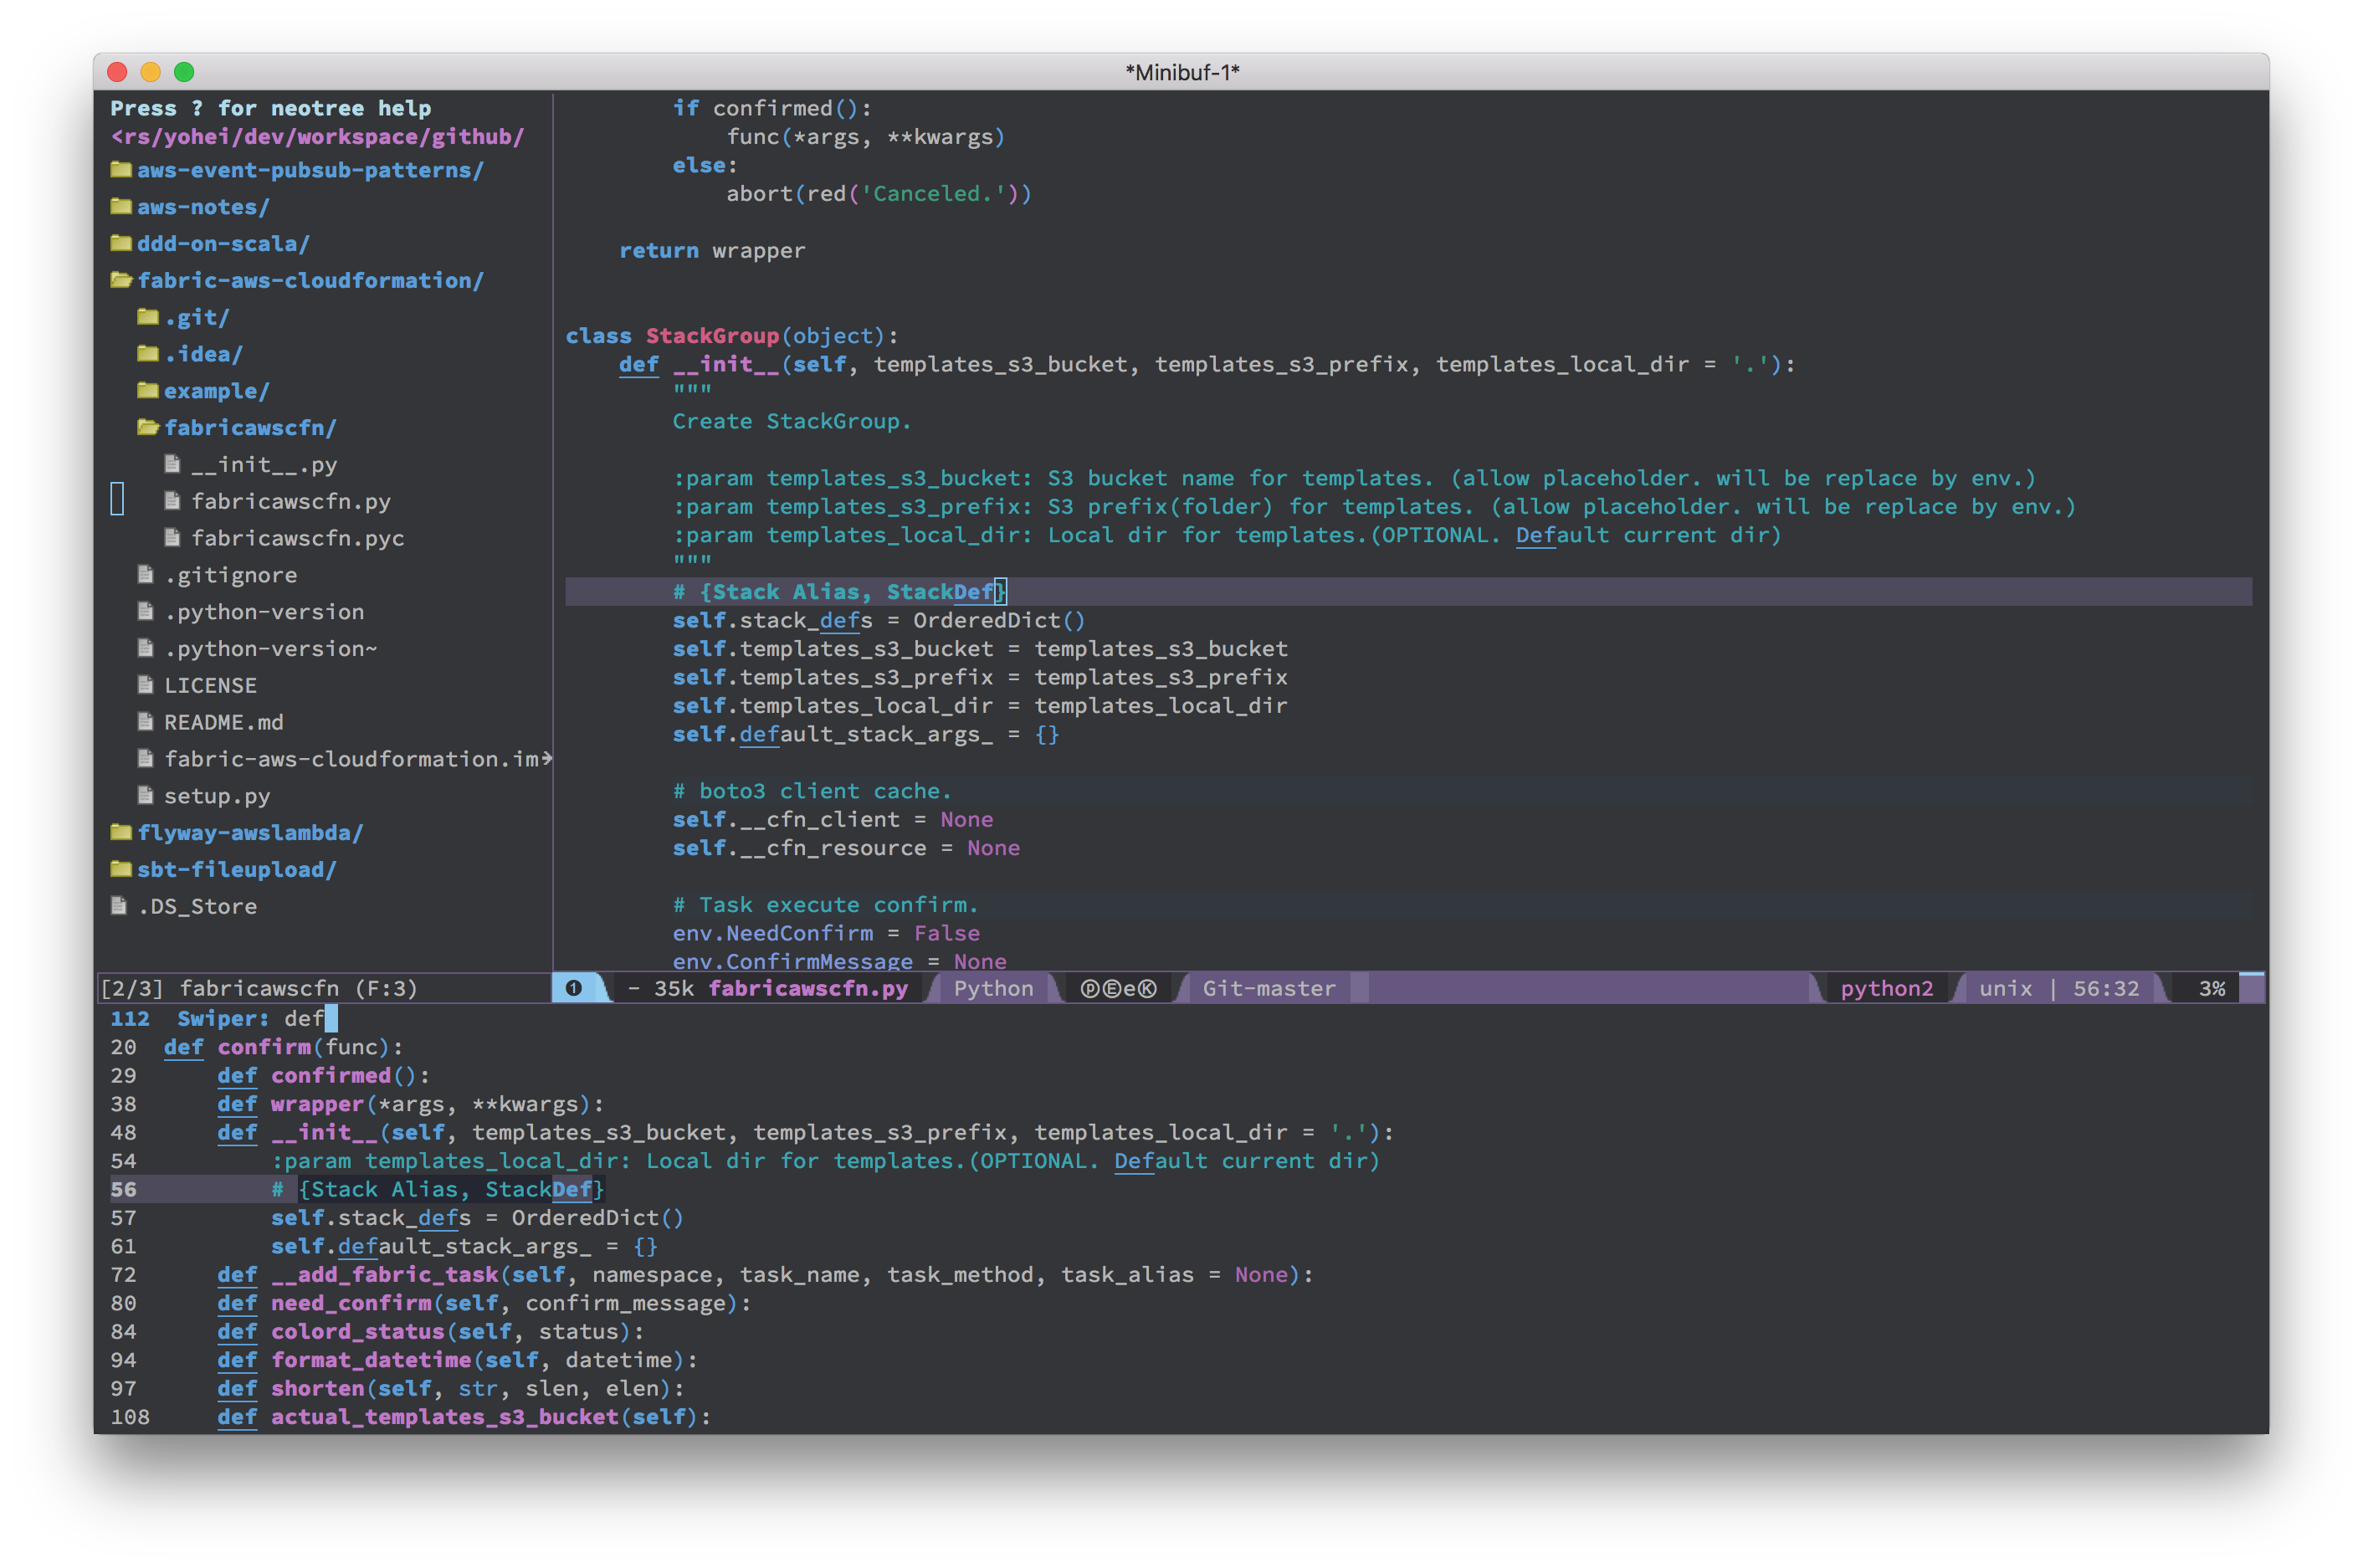Click the window number 1 indicator in modeline

click(574, 989)
